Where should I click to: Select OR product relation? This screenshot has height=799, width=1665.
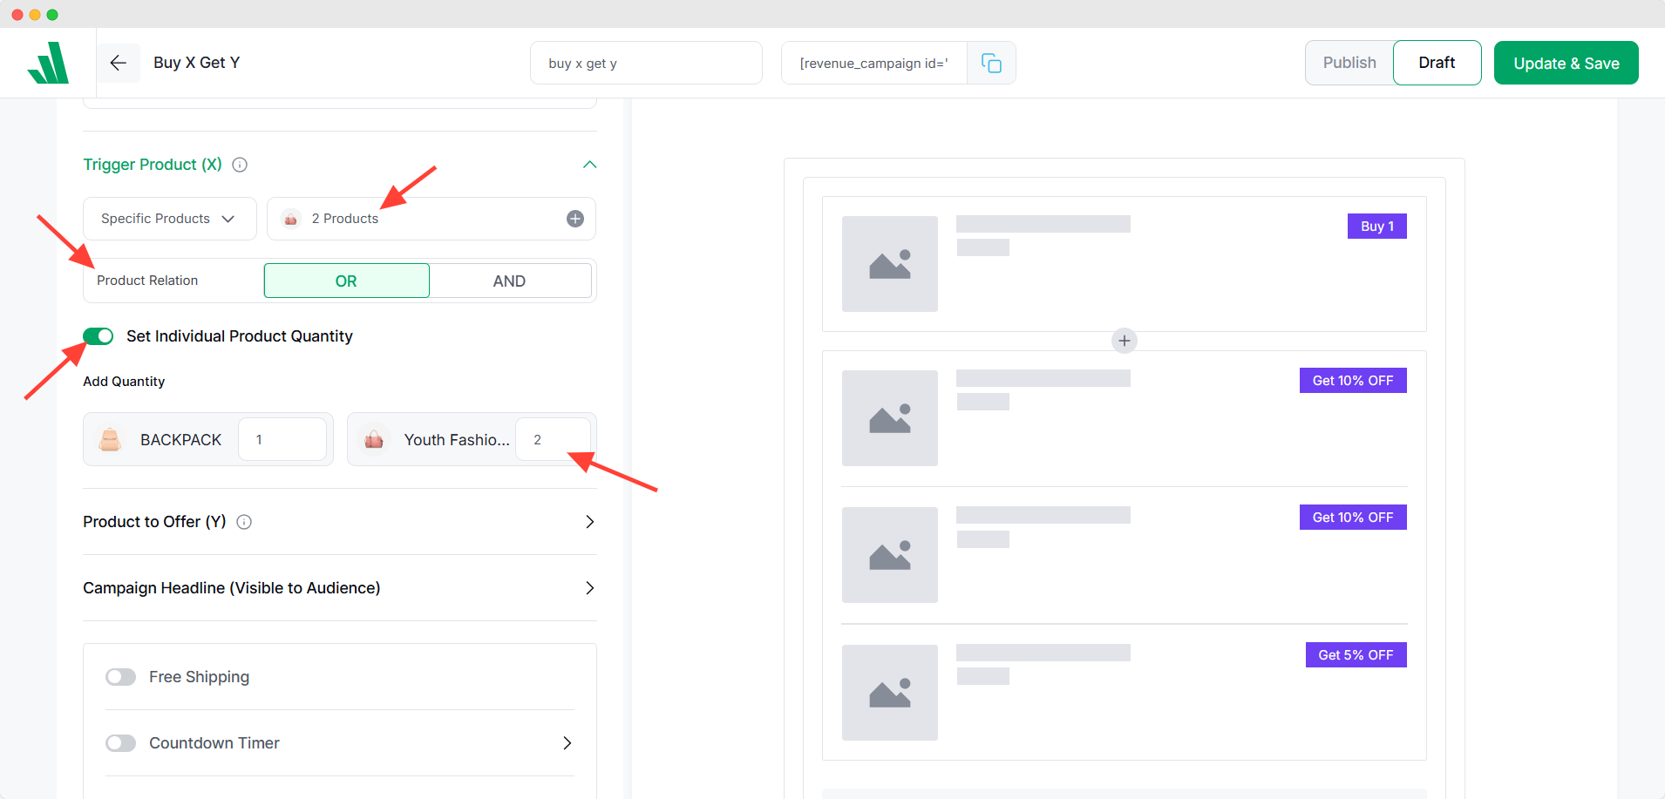tap(347, 281)
